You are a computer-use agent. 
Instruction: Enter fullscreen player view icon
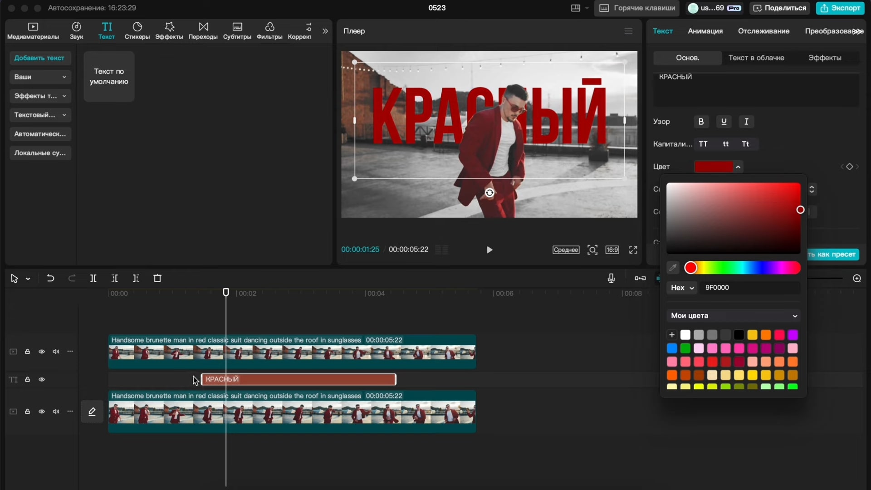tap(633, 250)
